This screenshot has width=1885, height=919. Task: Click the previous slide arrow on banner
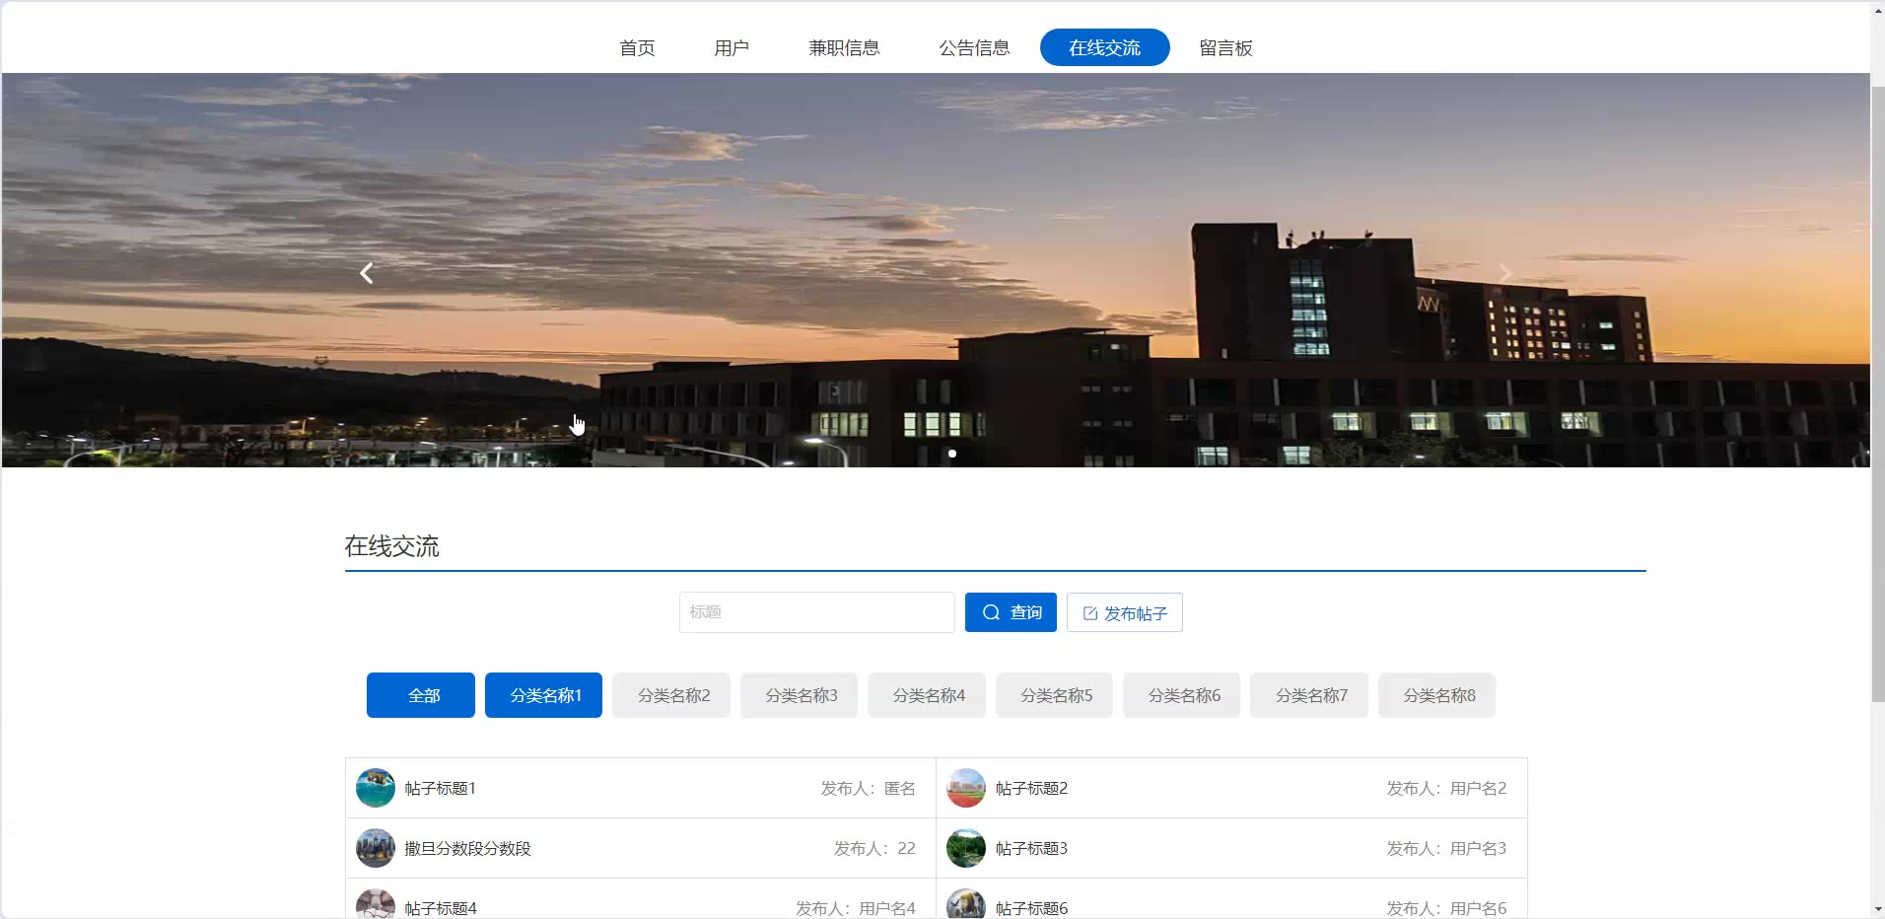[367, 273]
